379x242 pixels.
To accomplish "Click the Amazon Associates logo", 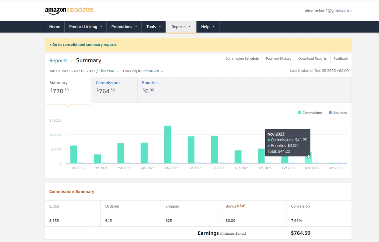I will 69,10.
